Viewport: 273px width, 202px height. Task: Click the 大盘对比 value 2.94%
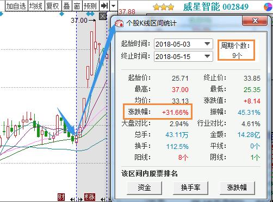click(x=179, y=124)
